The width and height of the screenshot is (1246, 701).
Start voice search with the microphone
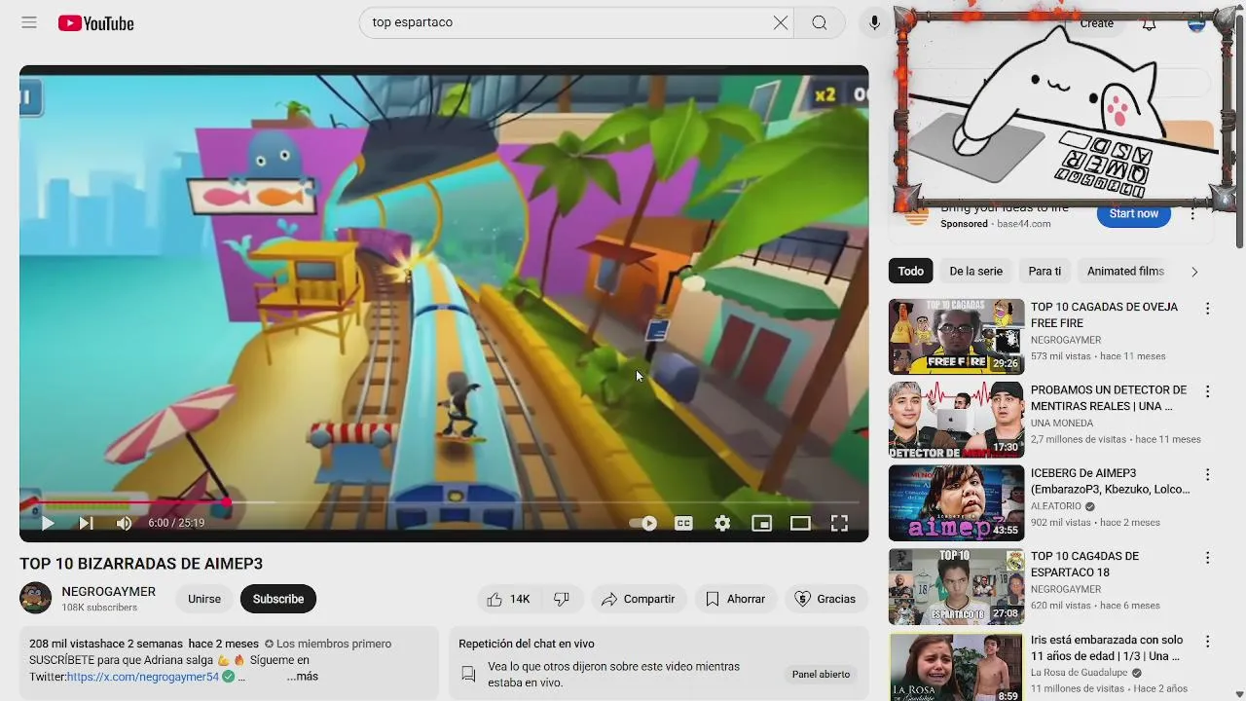pos(874,22)
